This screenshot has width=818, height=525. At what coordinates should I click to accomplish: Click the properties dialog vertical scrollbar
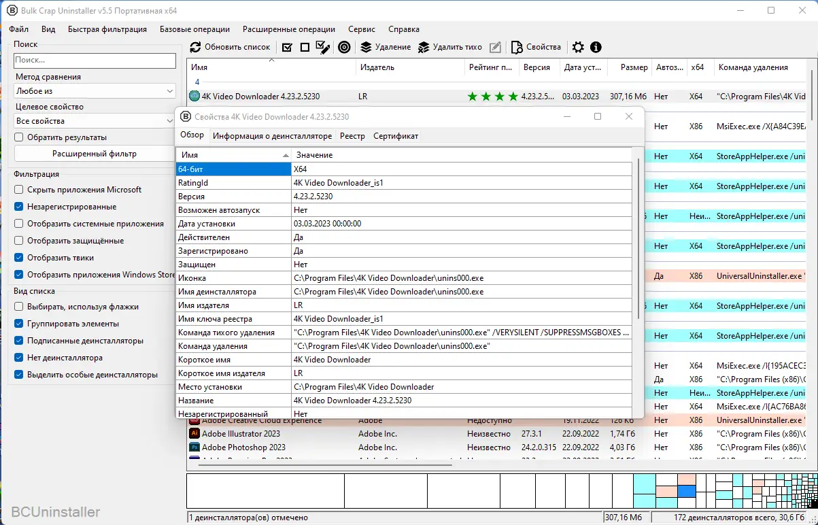(x=638, y=238)
